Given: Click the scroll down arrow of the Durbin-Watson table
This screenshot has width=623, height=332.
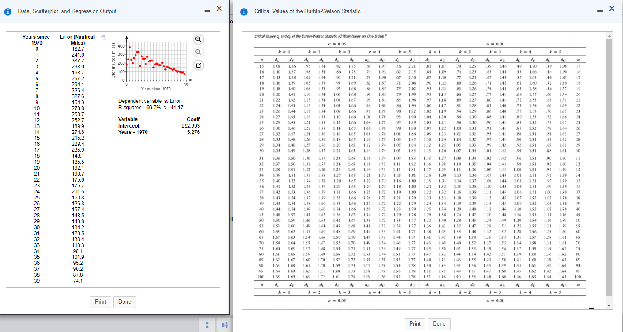Looking at the screenshot, I should tap(609, 306).
